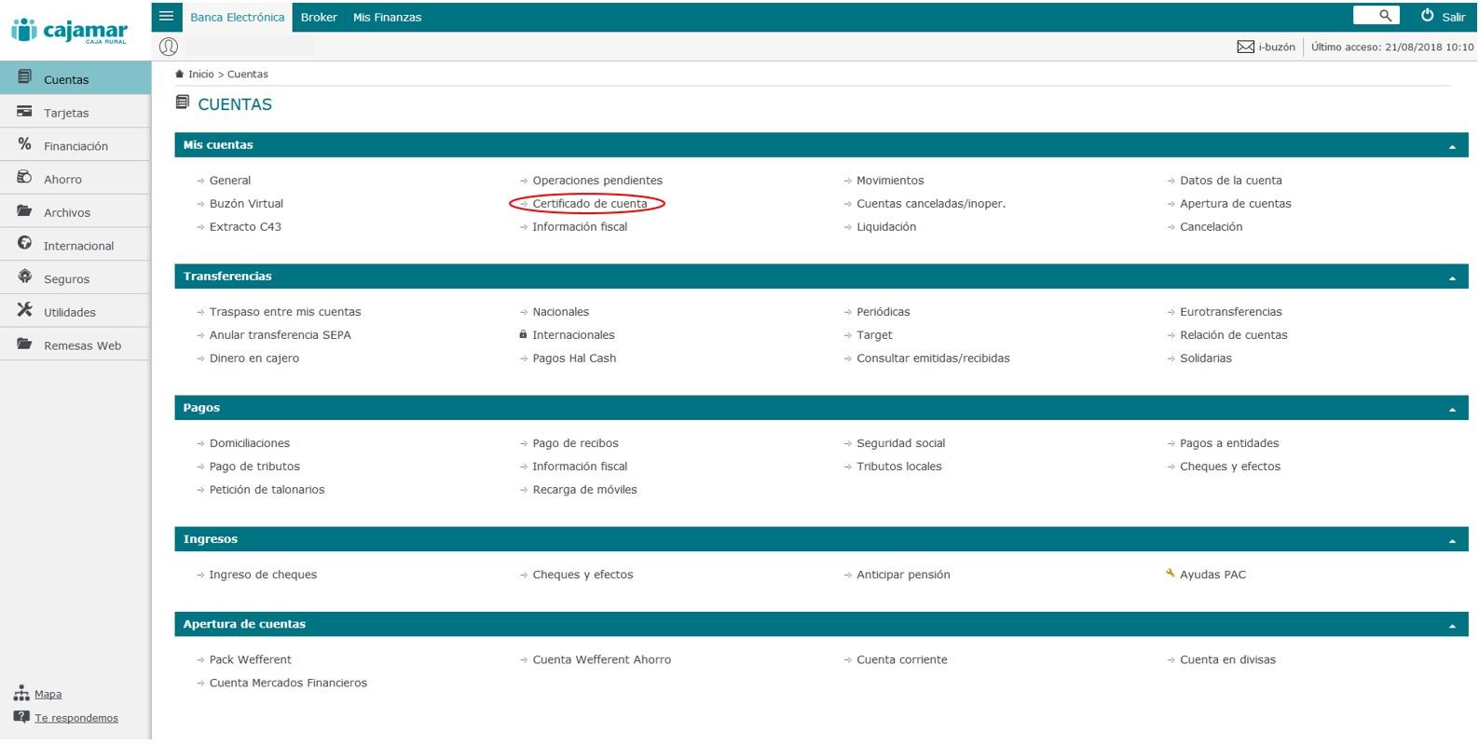This screenshot has width=1479, height=745.
Task: Click Cuenta en divisas link
Action: tap(1227, 659)
